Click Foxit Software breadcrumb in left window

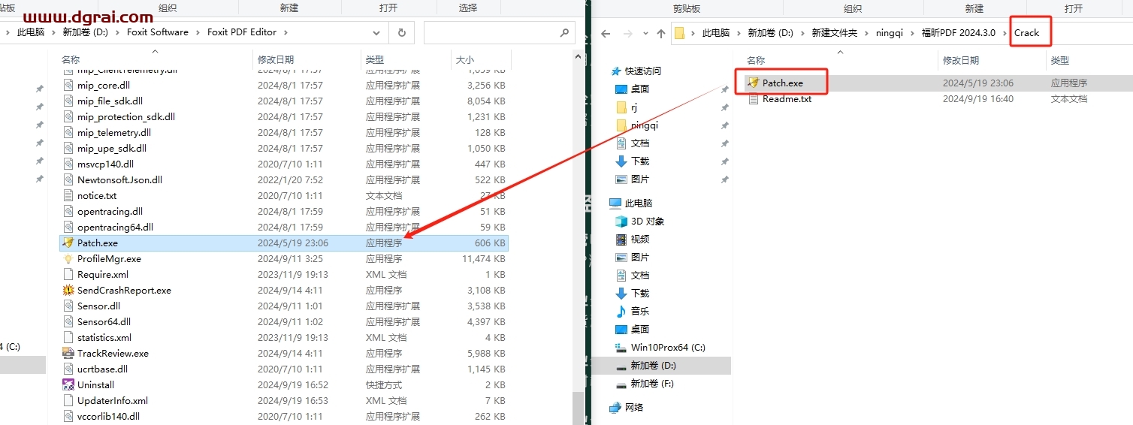(x=159, y=32)
